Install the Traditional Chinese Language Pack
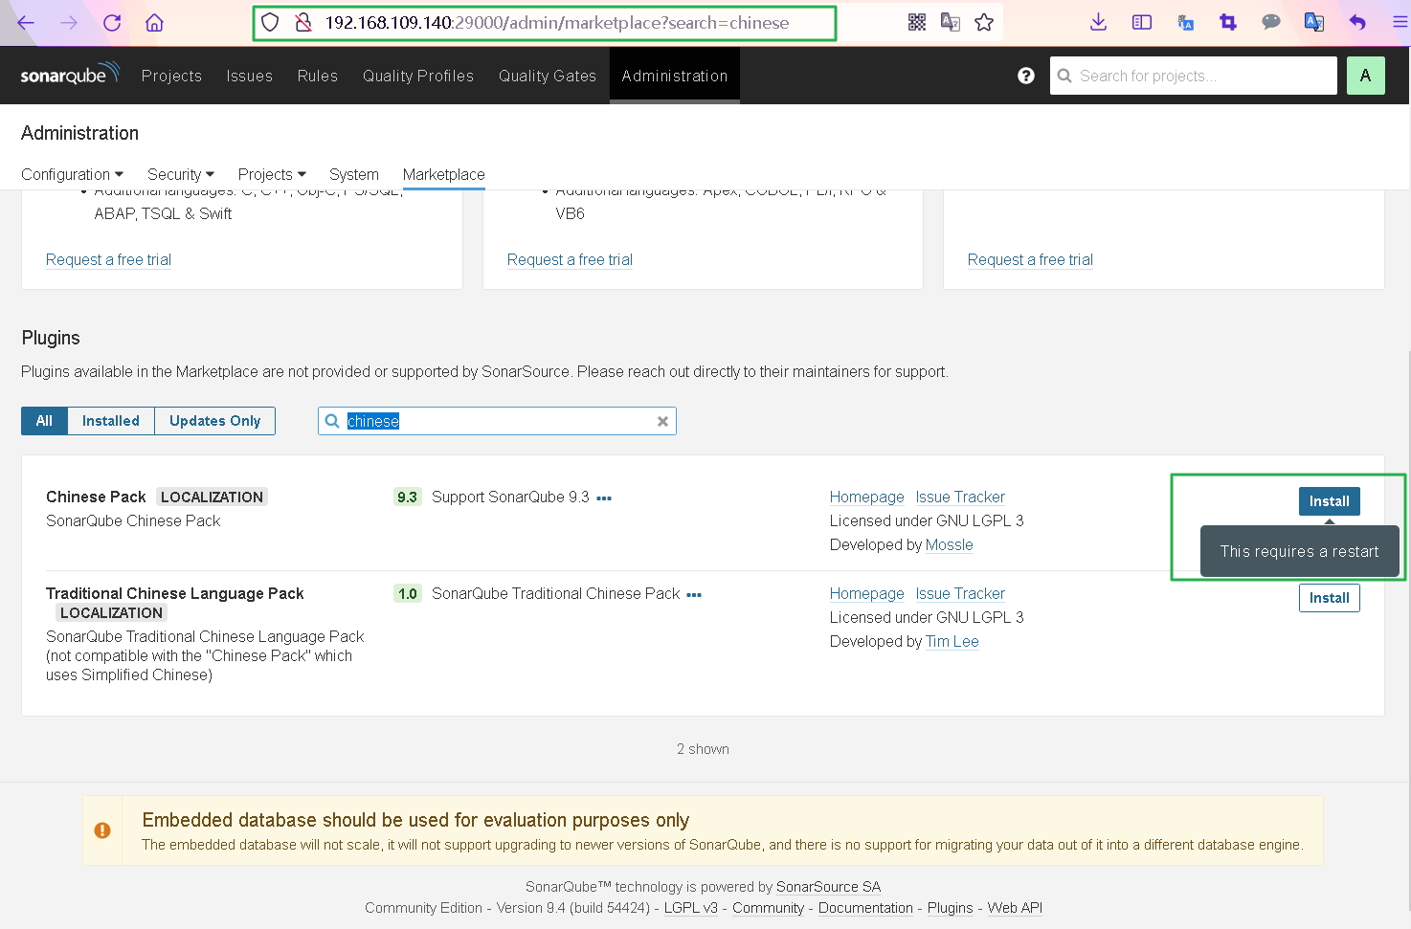The height and width of the screenshot is (929, 1411). click(x=1330, y=598)
